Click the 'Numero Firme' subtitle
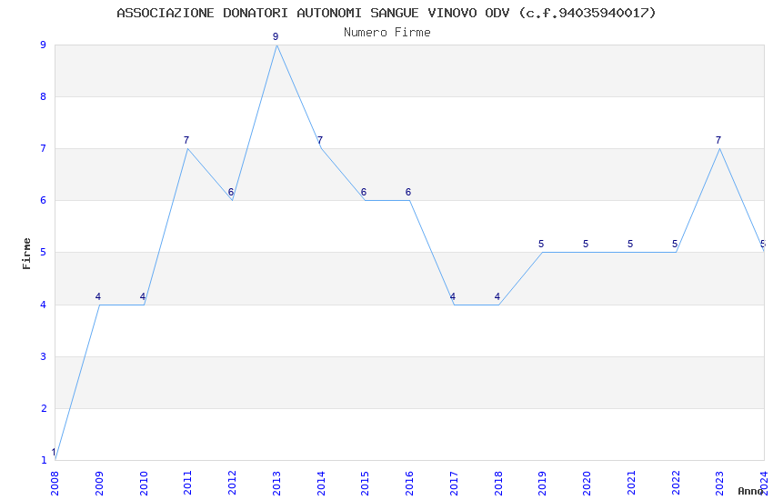773x500 pixels. [387, 32]
